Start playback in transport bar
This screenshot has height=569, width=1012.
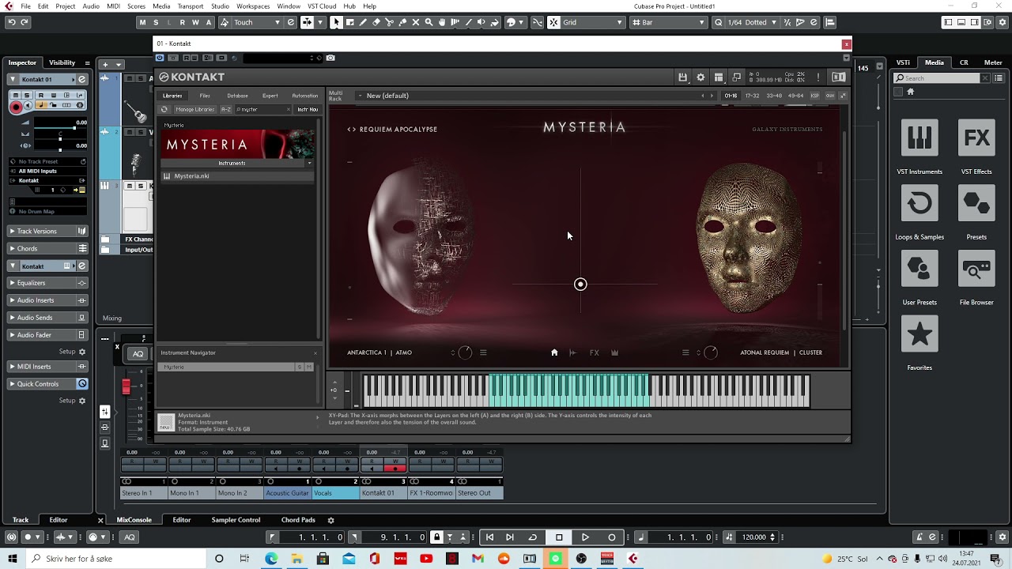[x=585, y=537]
